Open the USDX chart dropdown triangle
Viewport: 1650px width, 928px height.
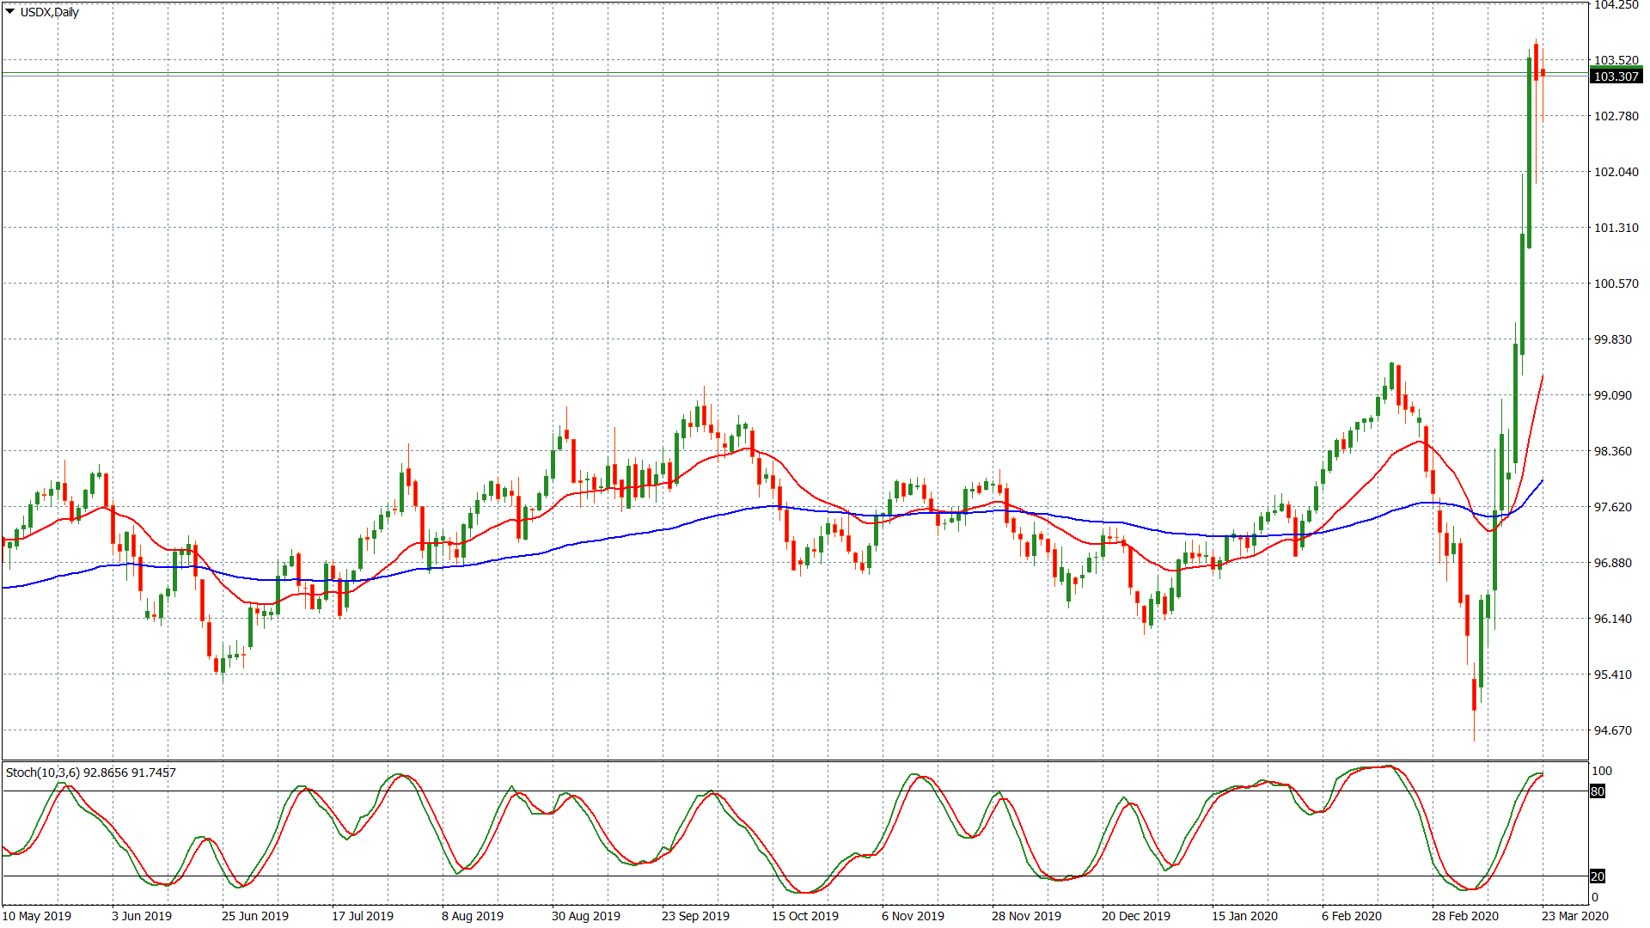10,12
